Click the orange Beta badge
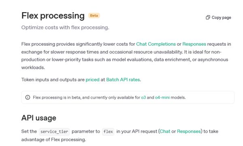243x146 pixels. 94,15
